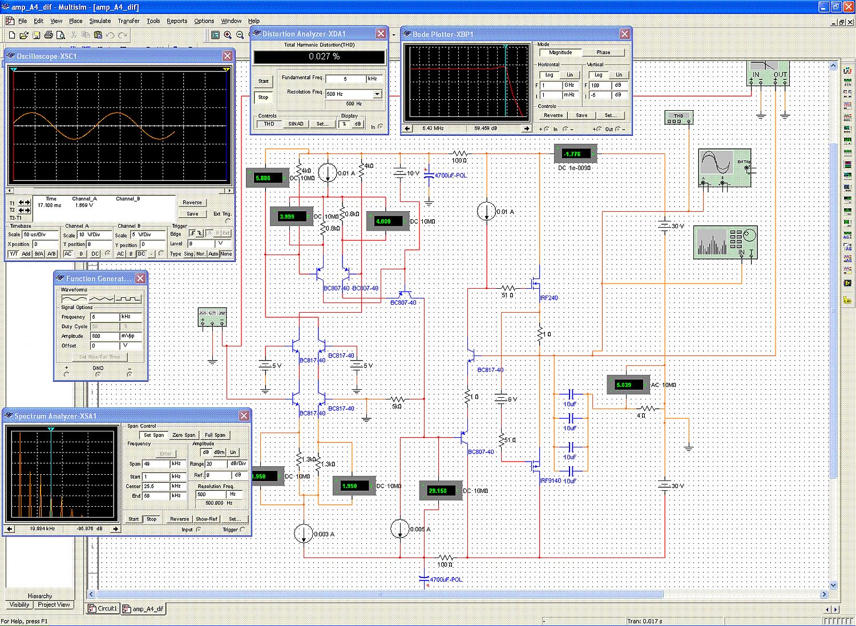The height and width of the screenshot is (626, 856).
Task: Click Full Span in Spectrum Analyzer
Action: [x=215, y=435]
